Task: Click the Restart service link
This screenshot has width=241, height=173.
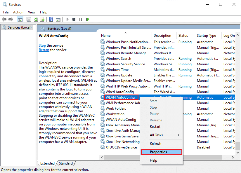Action: tap(44, 50)
